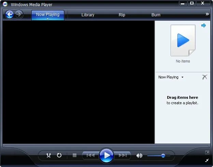This screenshot has width=213, height=167.
Task: Click the seek bar above the controls
Action: [x=106, y=146]
